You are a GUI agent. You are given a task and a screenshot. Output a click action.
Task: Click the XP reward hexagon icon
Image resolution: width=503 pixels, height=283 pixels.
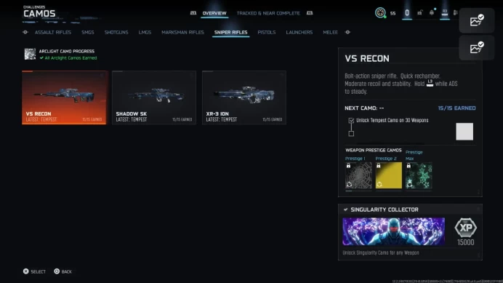point(466,228)
